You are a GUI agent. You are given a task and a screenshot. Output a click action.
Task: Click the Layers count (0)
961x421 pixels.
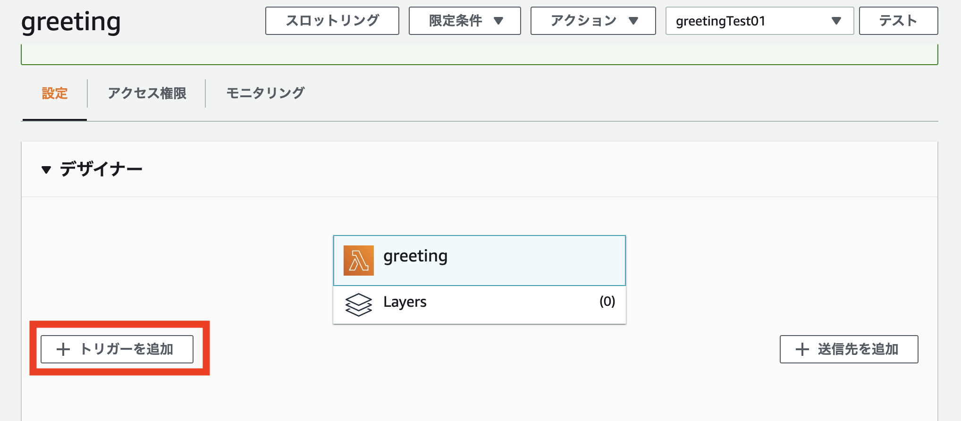[x=607, y=301]
